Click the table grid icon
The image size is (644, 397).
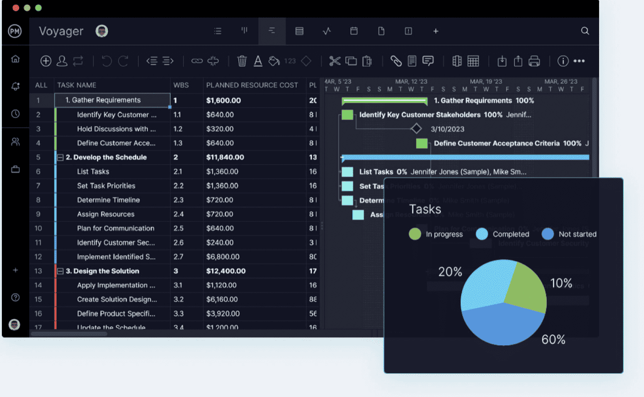coord(473,61)
